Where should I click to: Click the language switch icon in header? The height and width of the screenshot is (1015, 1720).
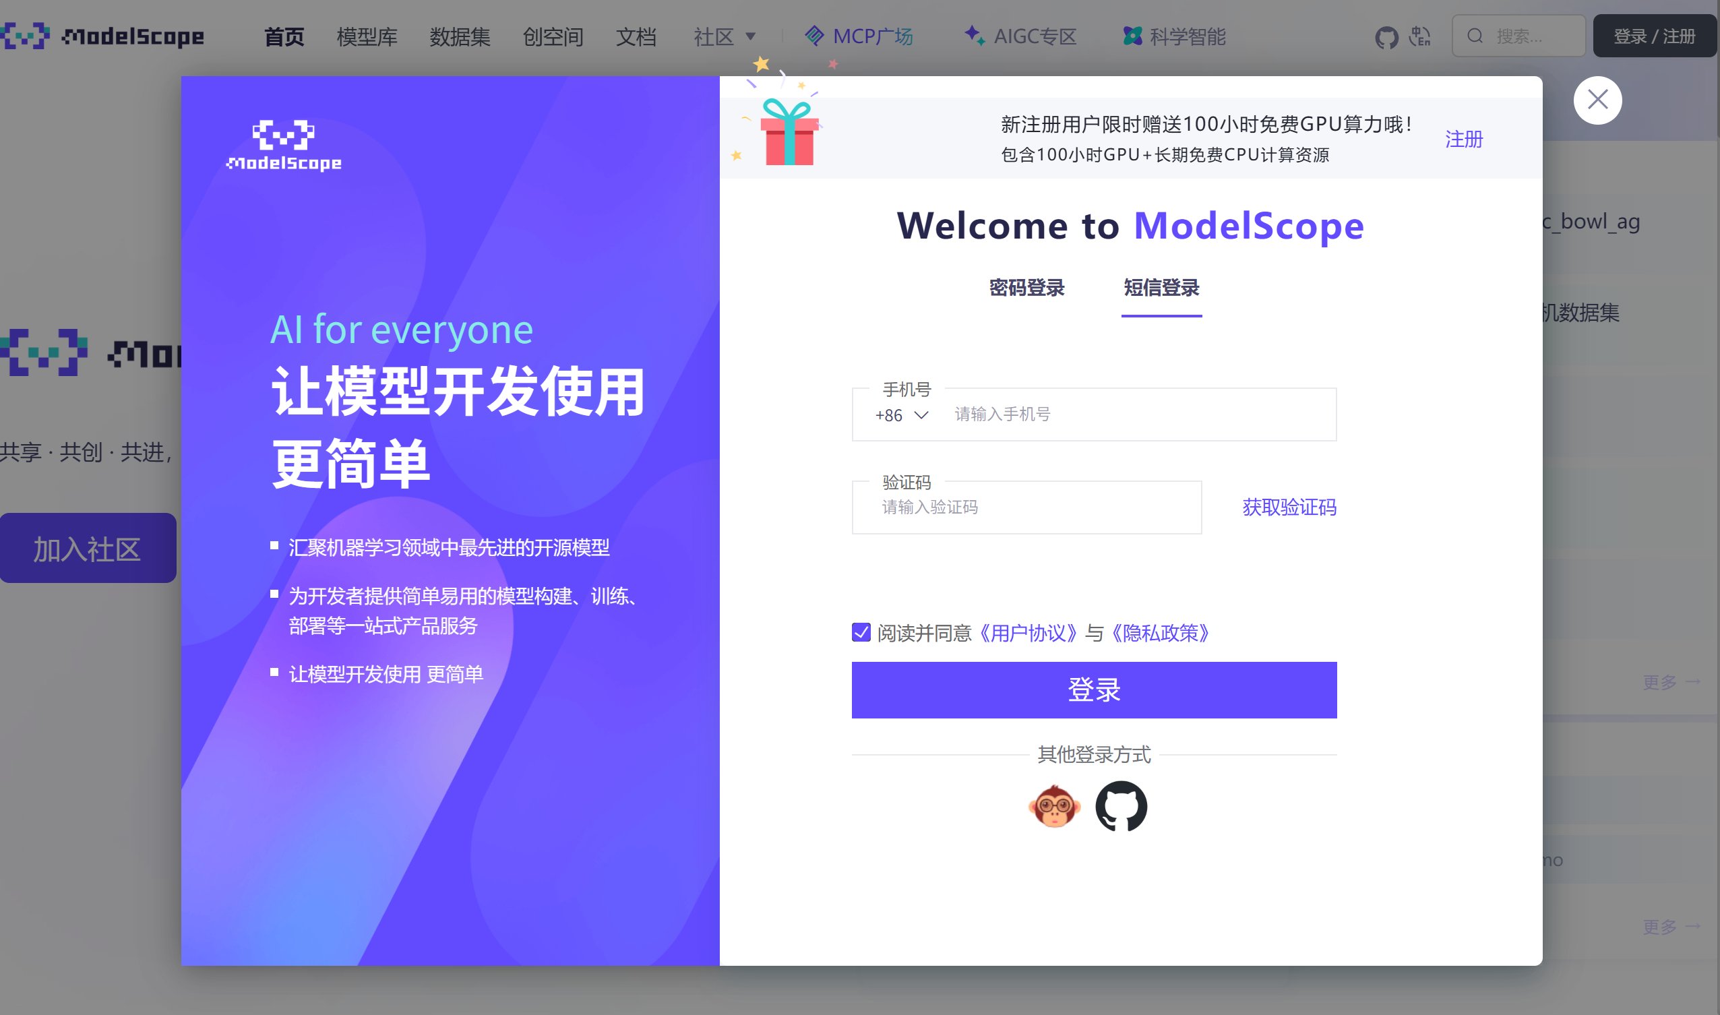(x=1420, y=36)
